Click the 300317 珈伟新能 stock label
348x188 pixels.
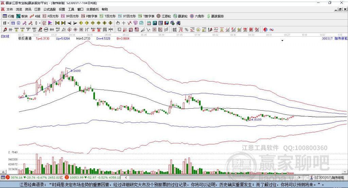[335, 38]
